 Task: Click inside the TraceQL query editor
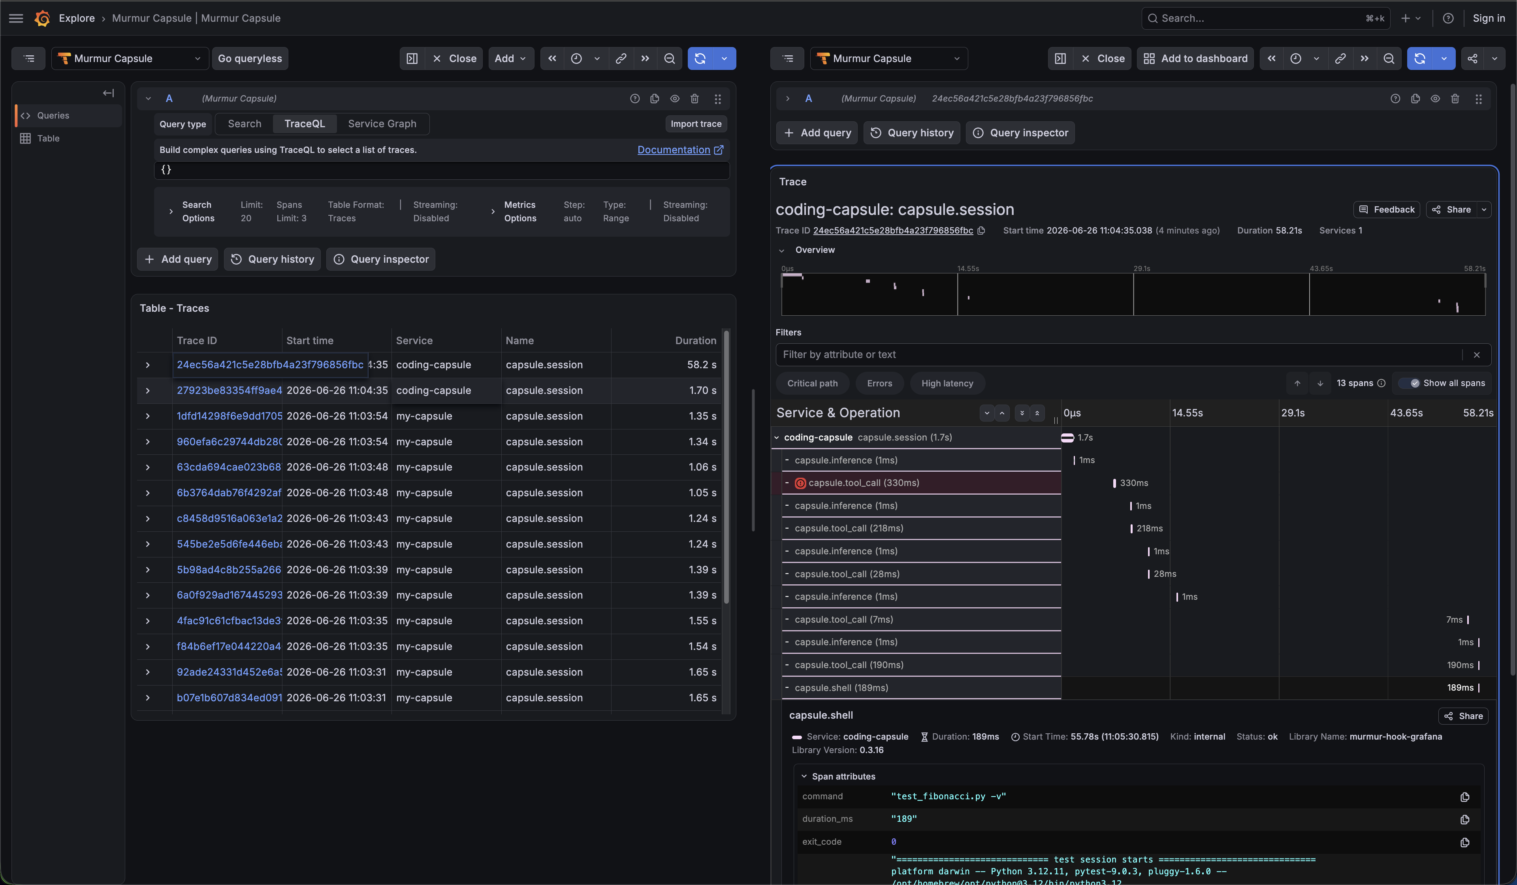(x=441, y=170)
